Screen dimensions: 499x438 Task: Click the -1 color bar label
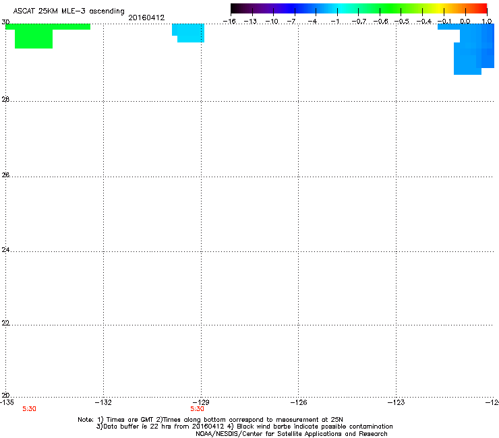point(334,22)
